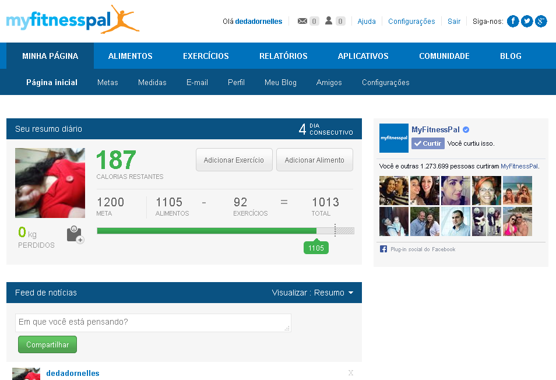Viewport: 556px width, 380px height.
Task: Click the small Facebook plugin icon
Action: (383, 249)
